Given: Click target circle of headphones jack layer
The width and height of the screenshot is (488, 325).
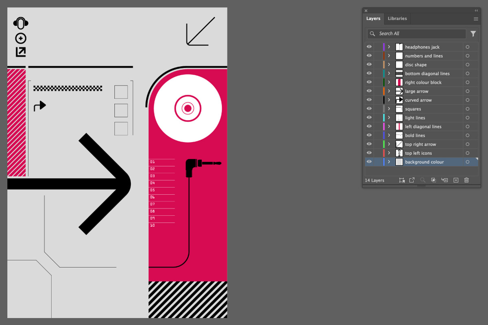Looking at the screenshot, I should (x=468, y=47).
